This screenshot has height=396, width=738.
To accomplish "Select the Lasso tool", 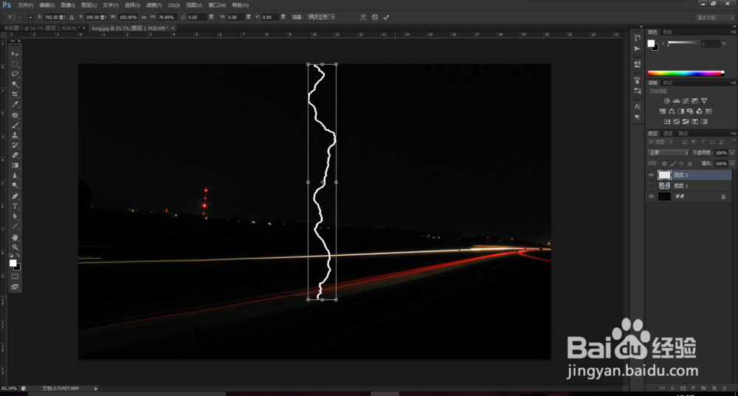I will [15, 74].
